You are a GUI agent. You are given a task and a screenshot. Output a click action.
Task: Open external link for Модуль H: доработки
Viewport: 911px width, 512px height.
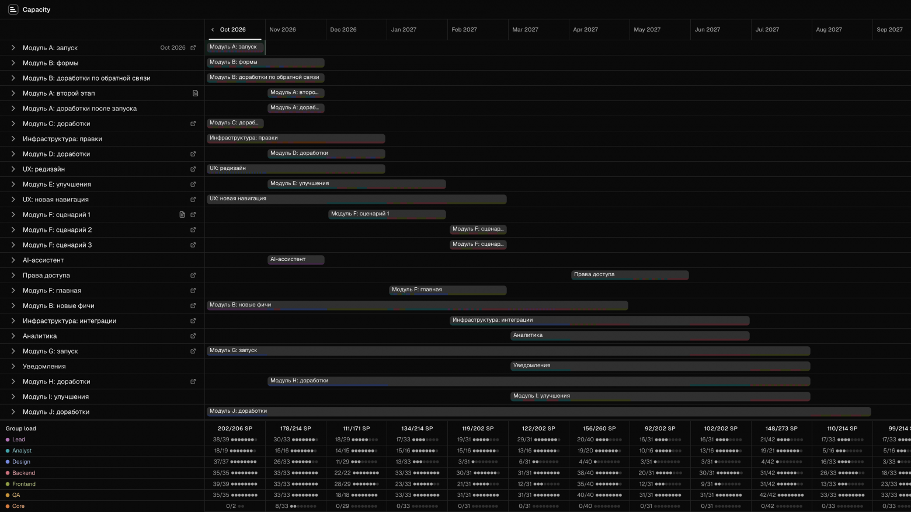(x=193, y=382)
